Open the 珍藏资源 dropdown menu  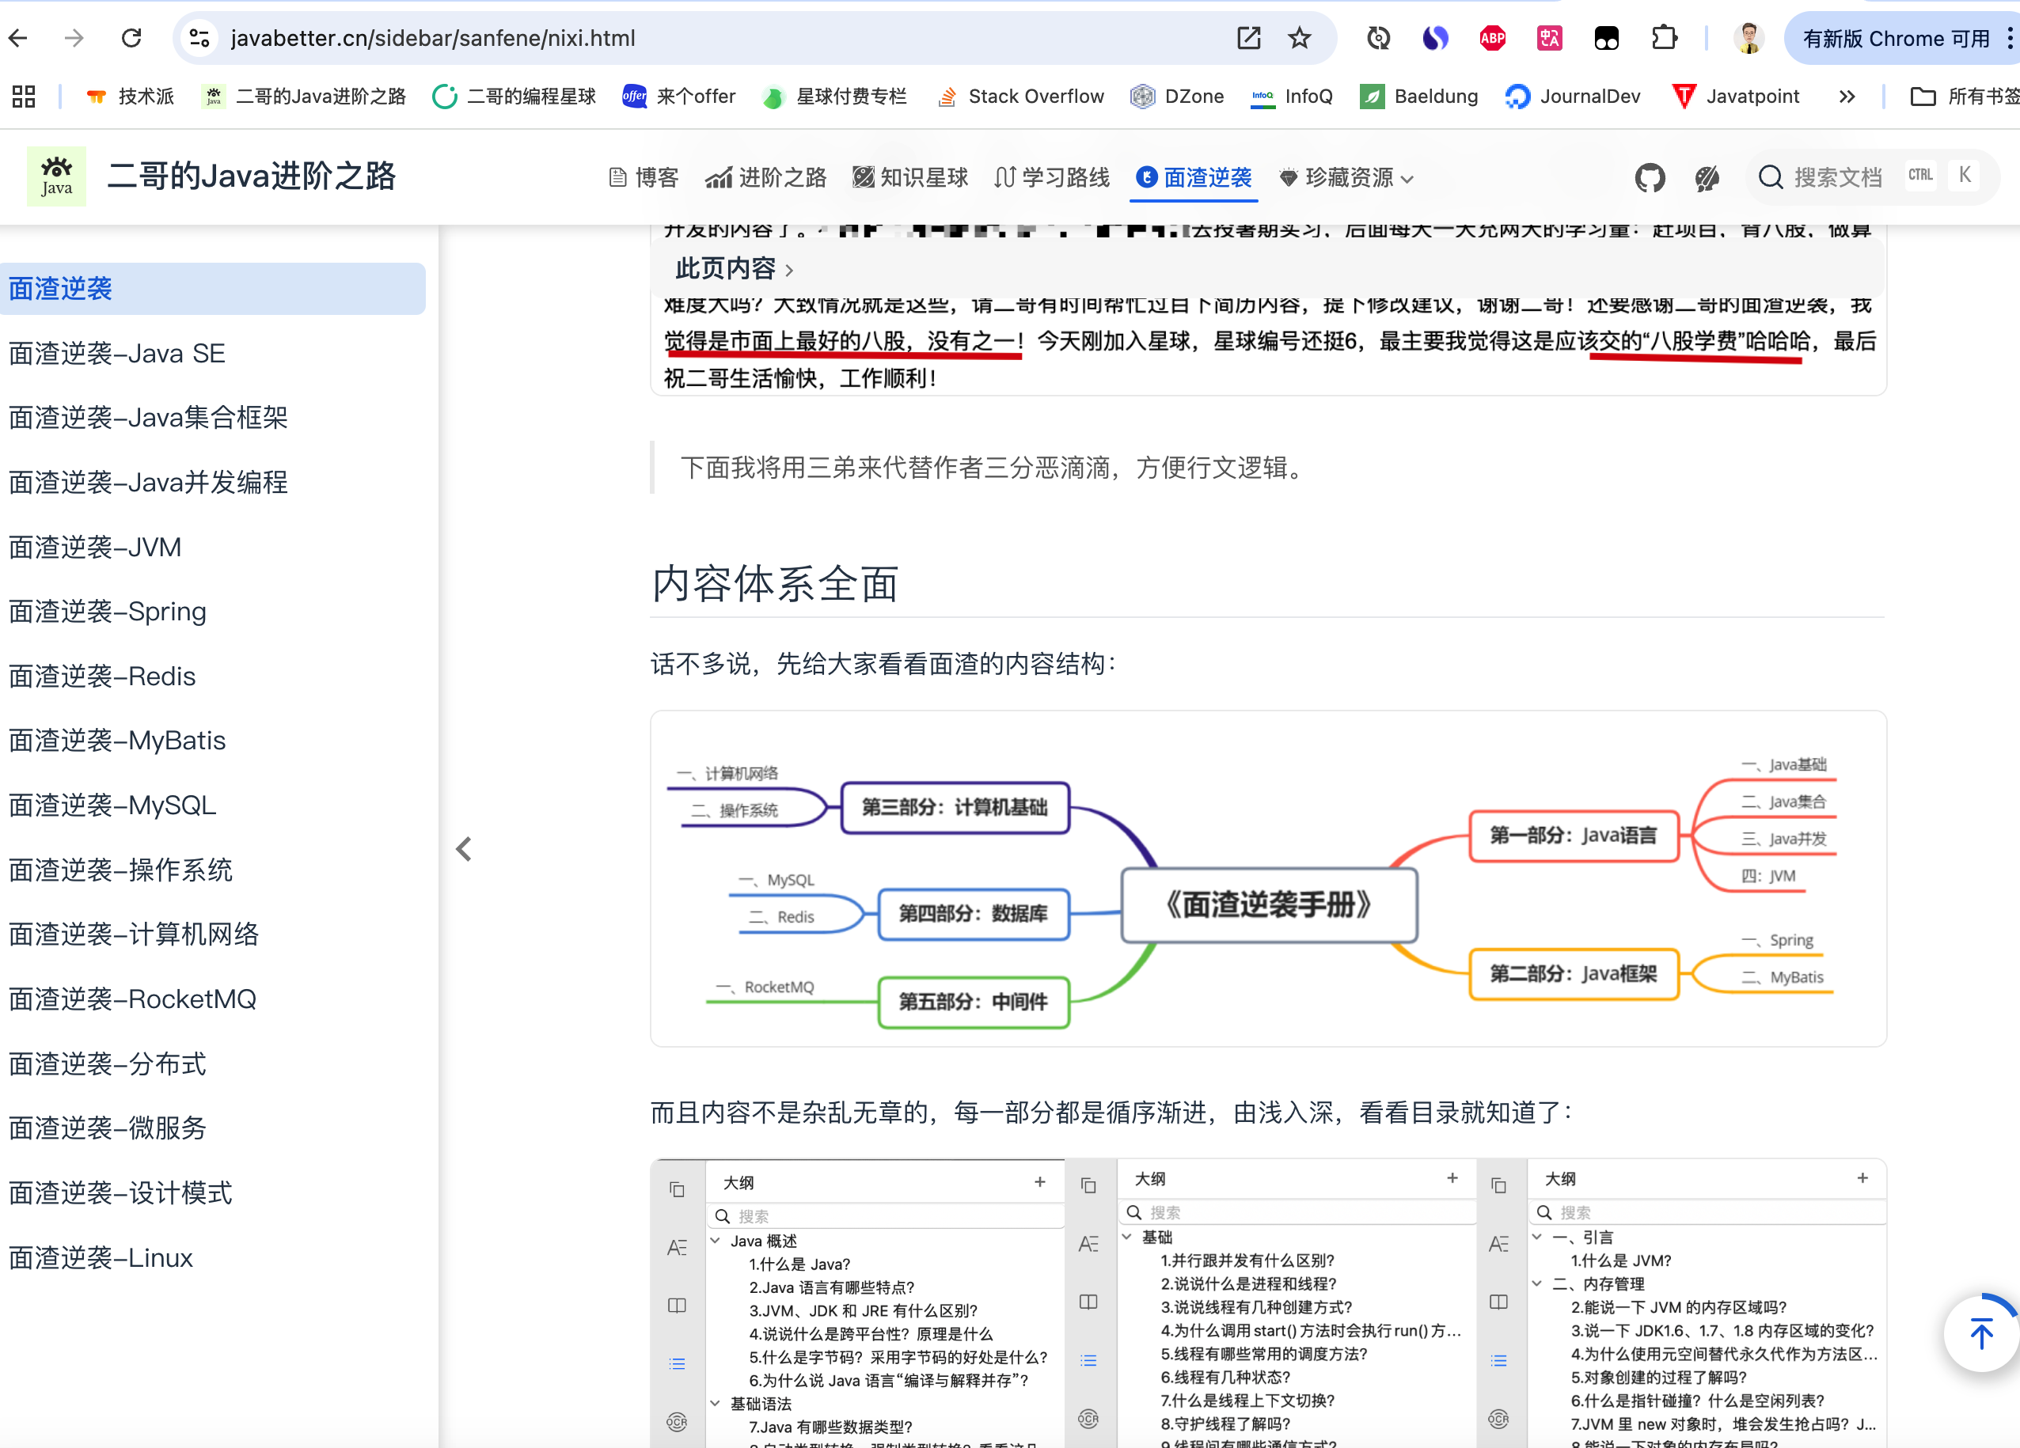coord(1345,177)
